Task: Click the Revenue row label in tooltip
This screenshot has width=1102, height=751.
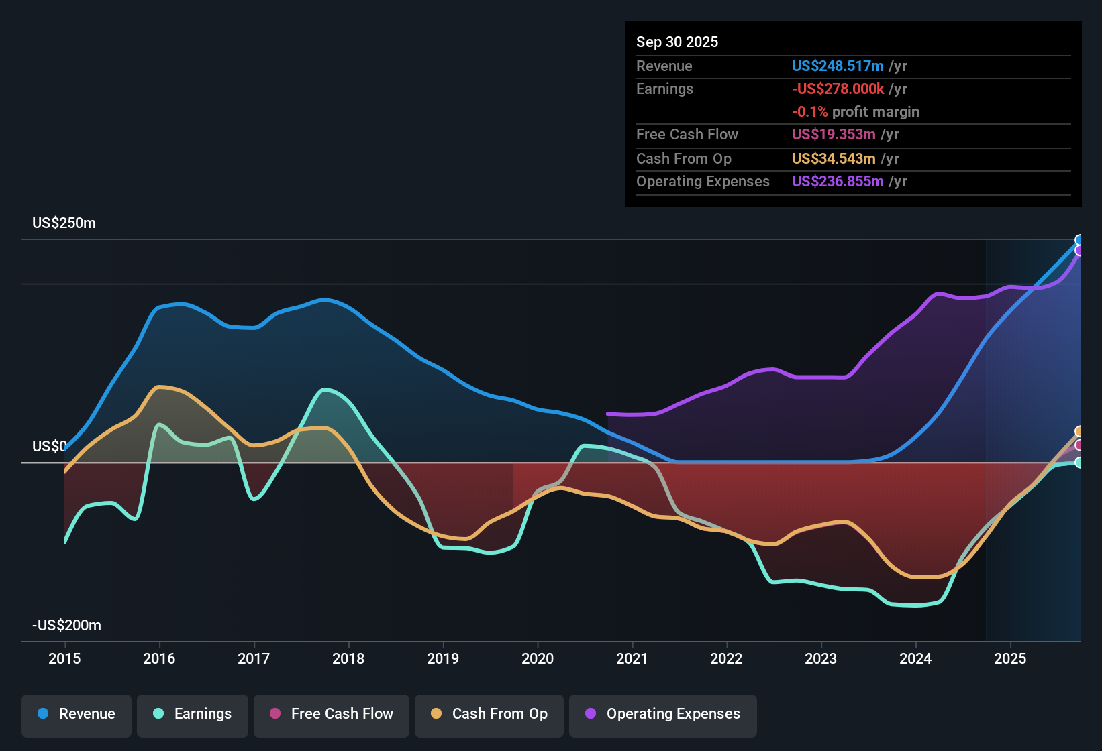Action: pyautogui.click(x=664, y=66)
